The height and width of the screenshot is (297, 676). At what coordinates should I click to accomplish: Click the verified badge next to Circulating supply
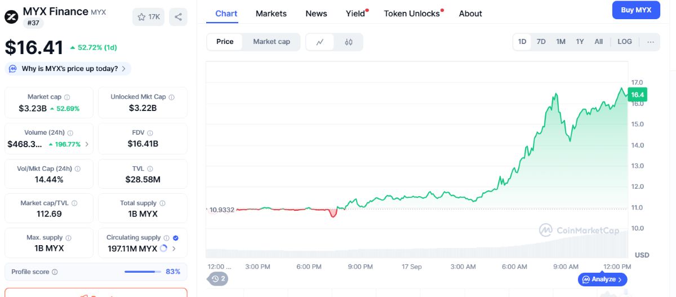coord(176,238)
